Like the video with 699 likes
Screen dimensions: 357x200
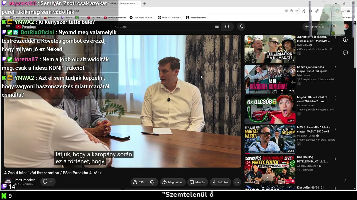point(138,182)
